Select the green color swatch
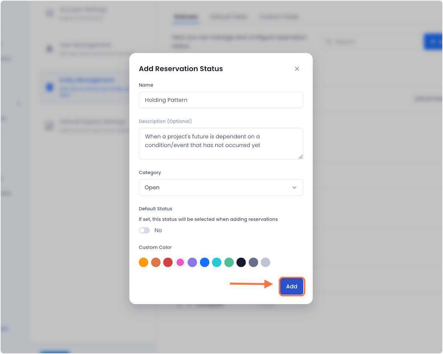Image resolution: width=443 pixels, height=354 pixels. click(229, 262)
